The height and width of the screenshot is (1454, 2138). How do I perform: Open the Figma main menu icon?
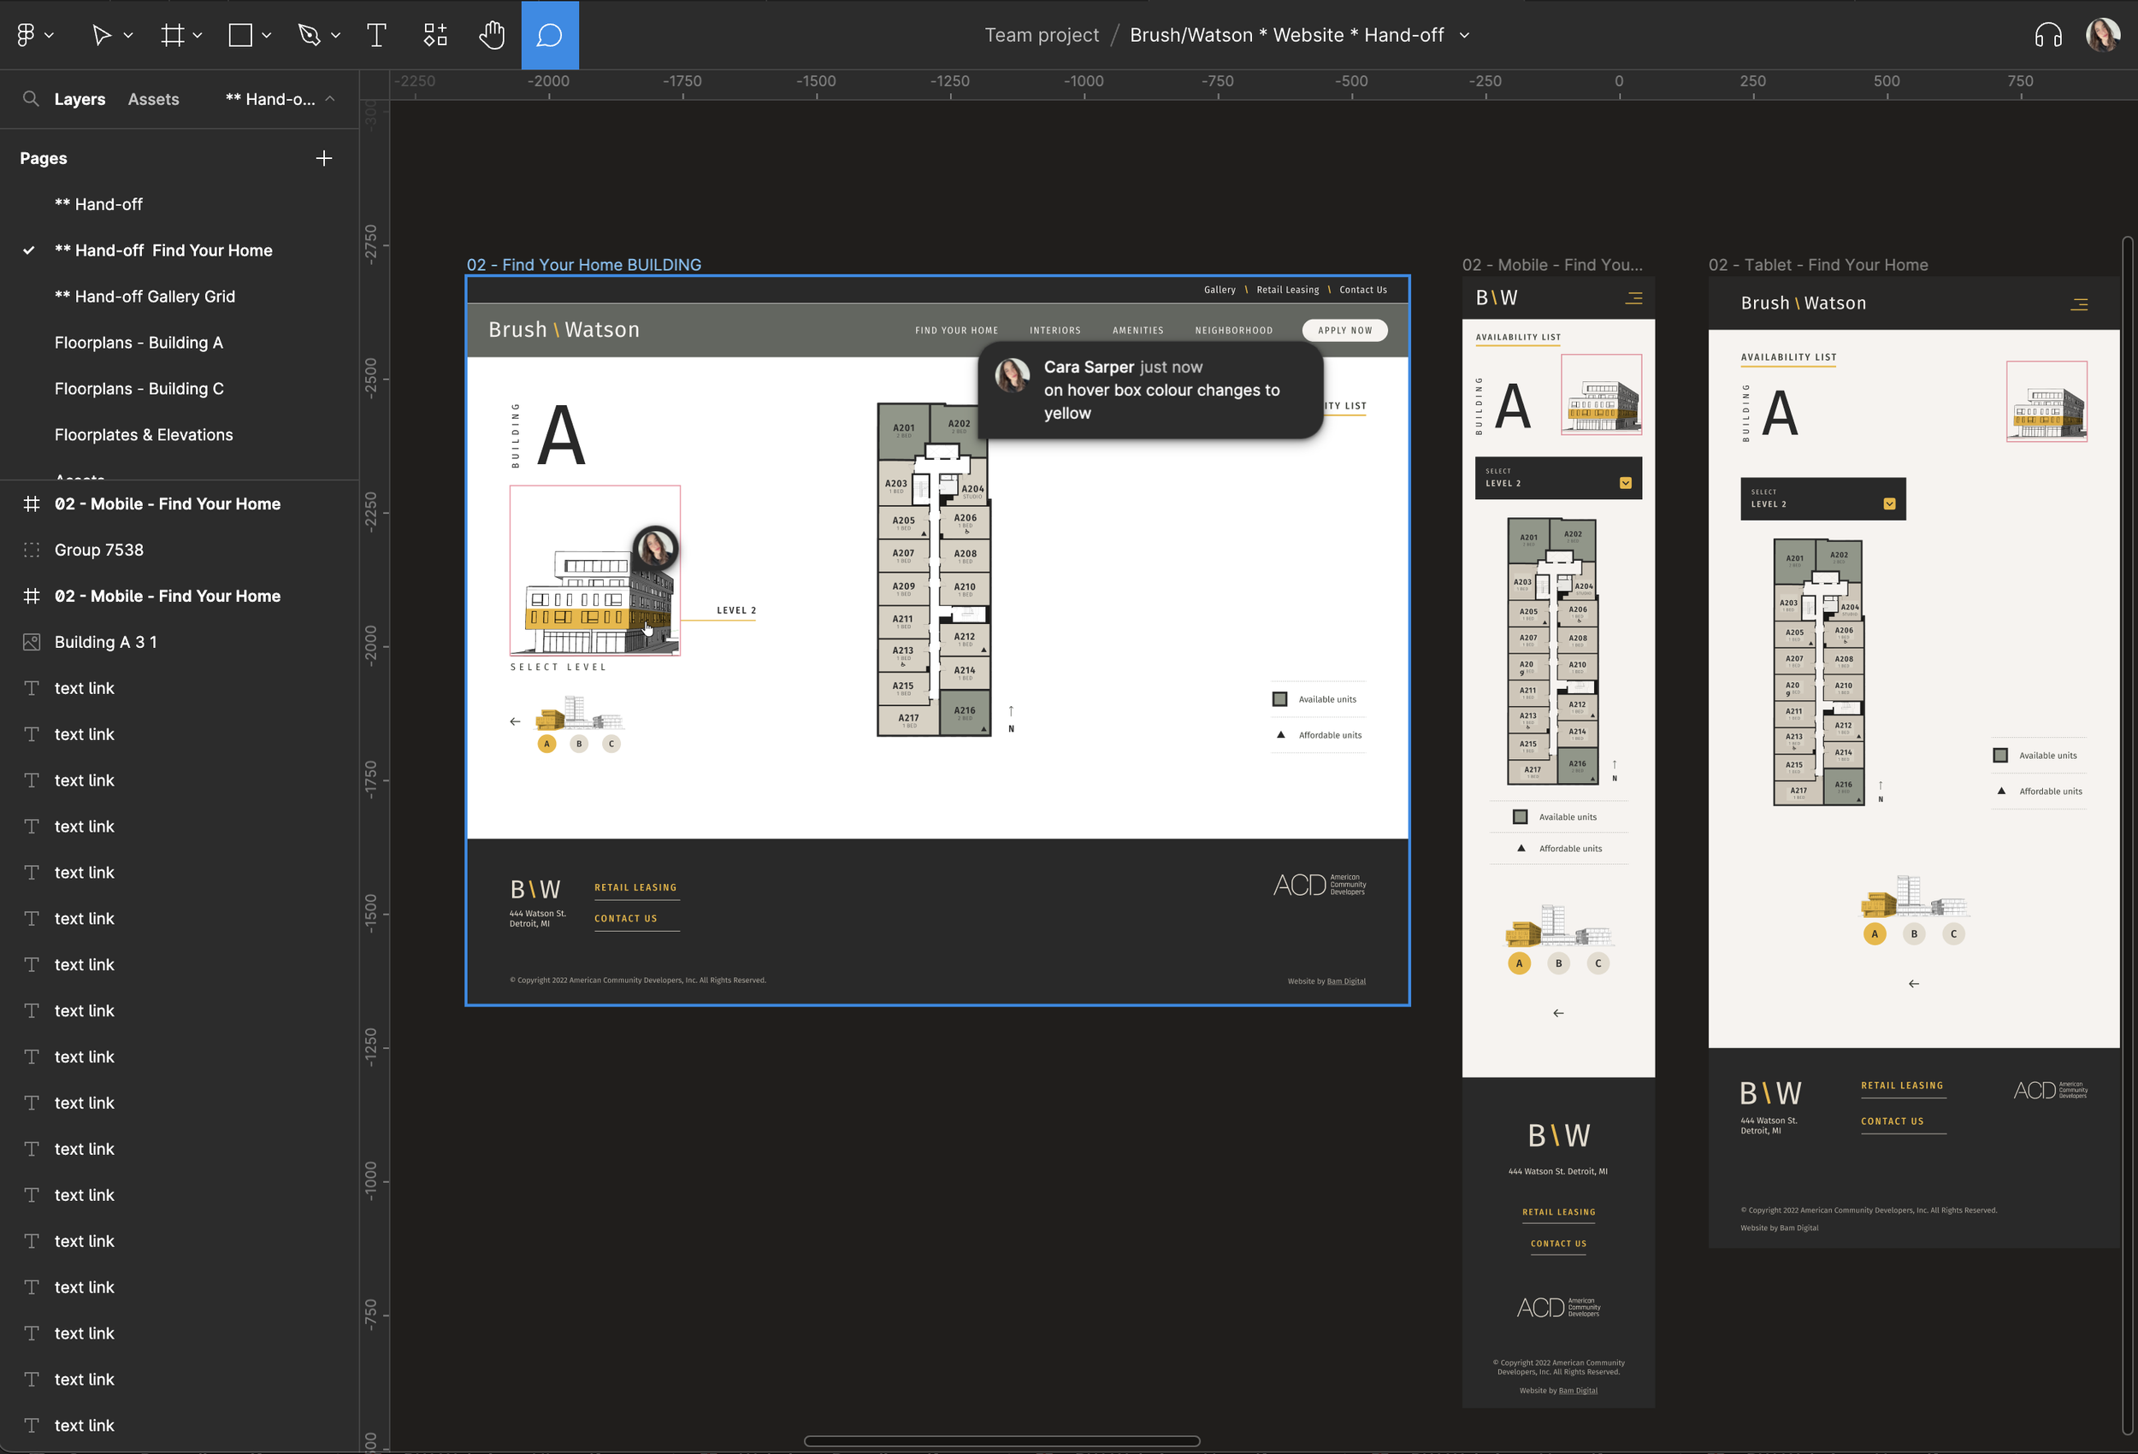pyautogui.click(x=26, y=35)
